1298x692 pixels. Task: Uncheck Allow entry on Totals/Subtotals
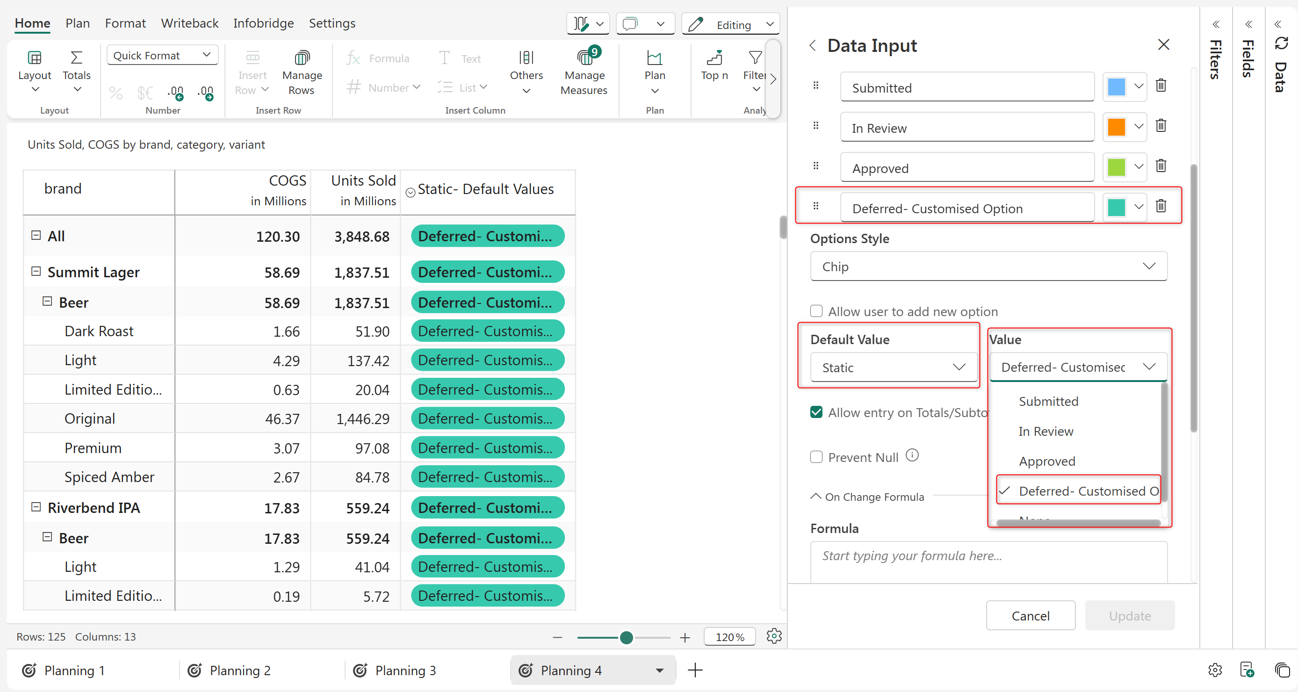[816, 412]
